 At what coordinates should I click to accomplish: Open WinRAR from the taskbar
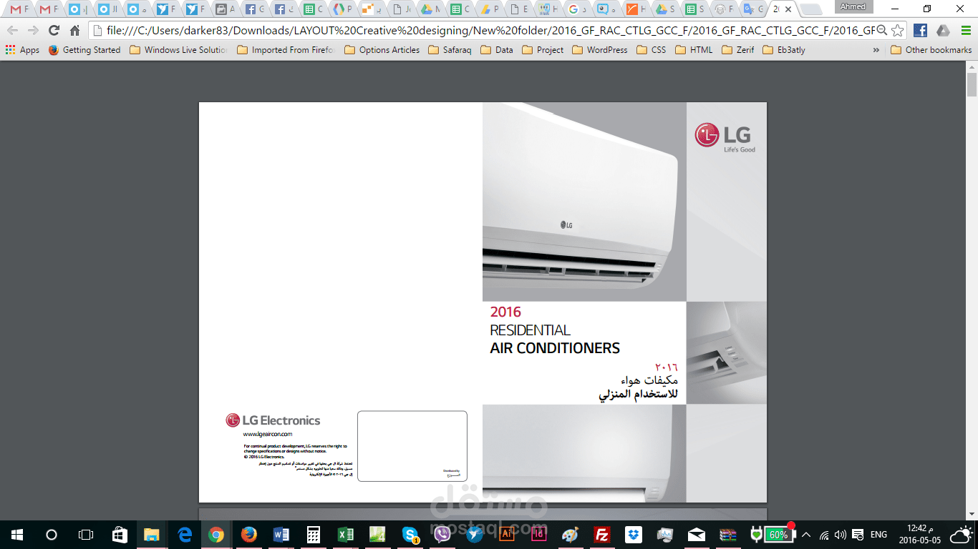click(728, 535)
